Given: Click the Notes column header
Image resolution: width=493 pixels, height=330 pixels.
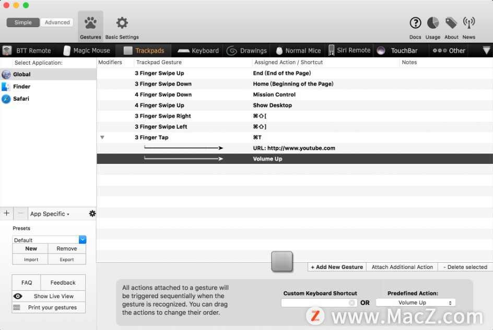Looking at the screenshot, I should click(x=409, y=62).
